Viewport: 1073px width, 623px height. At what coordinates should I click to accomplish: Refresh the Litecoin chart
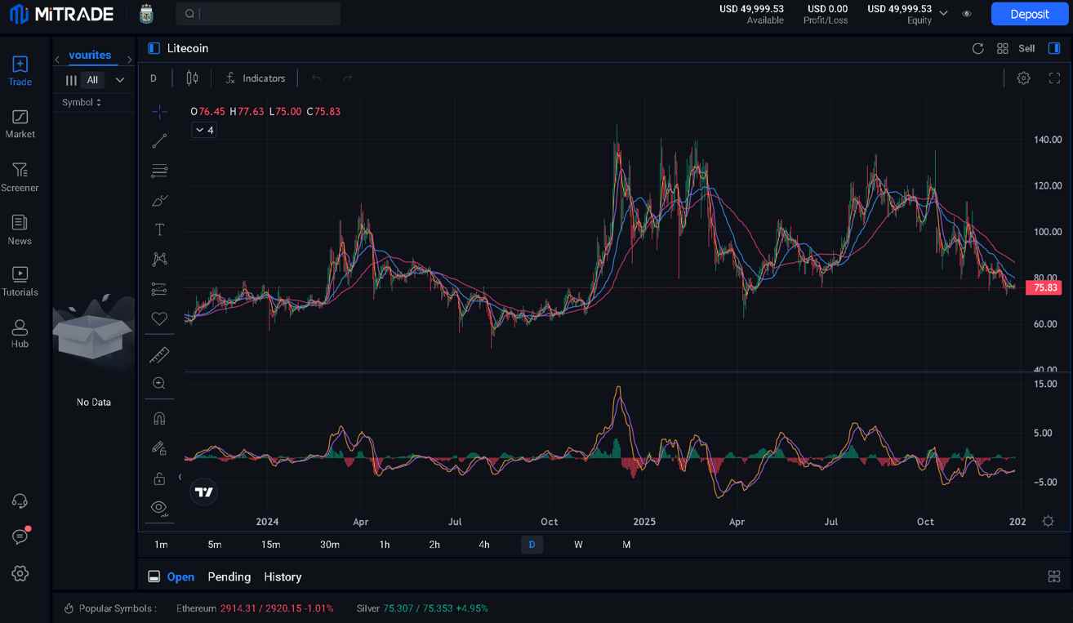[977, 49]
